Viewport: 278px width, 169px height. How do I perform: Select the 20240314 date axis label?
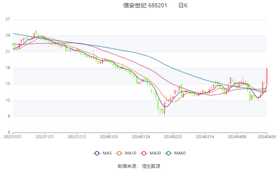204,137
